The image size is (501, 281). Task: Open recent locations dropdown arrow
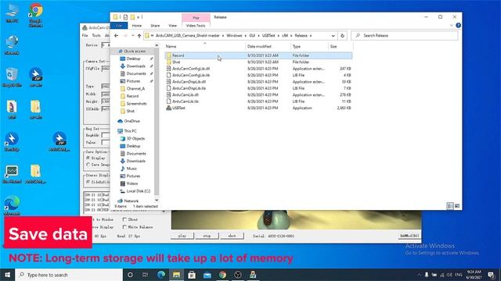click(x=132, y=36)
